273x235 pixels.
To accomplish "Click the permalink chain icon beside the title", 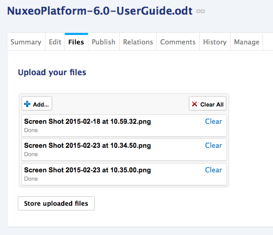I will [200, 11].
